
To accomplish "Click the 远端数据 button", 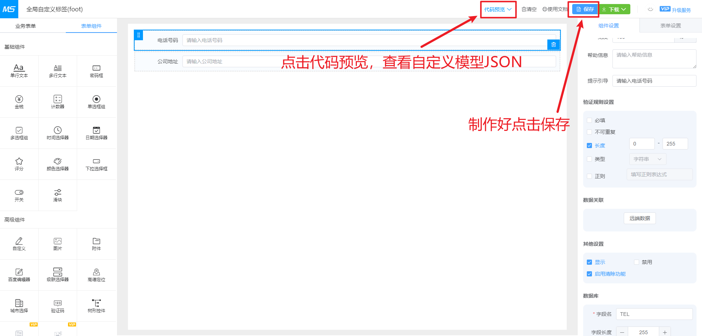I will click(639, 218).
